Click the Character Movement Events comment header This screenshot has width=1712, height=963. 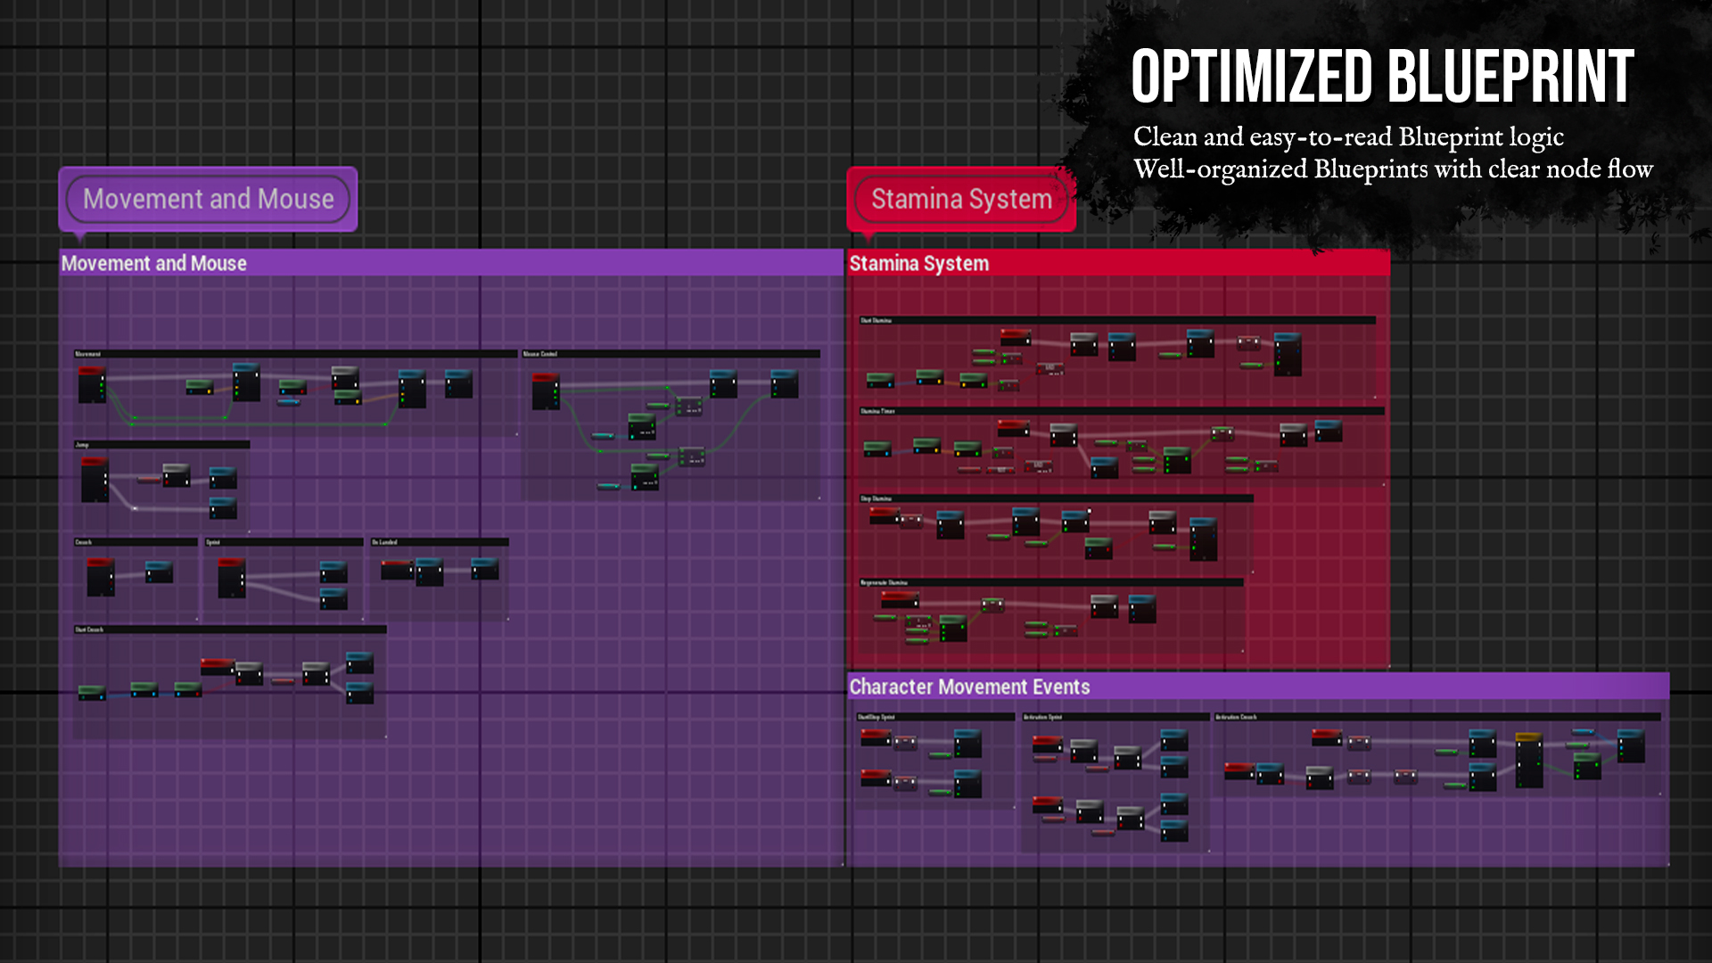coord(969,687)
